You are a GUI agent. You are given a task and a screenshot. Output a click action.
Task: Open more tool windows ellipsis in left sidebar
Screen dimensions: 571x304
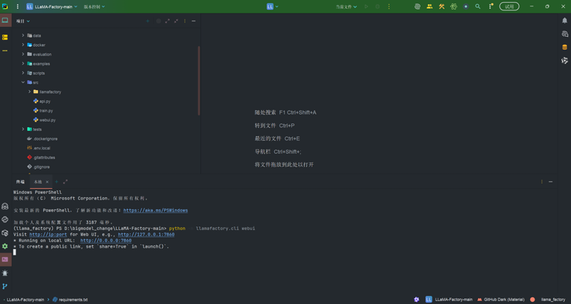tap(5, 51)
